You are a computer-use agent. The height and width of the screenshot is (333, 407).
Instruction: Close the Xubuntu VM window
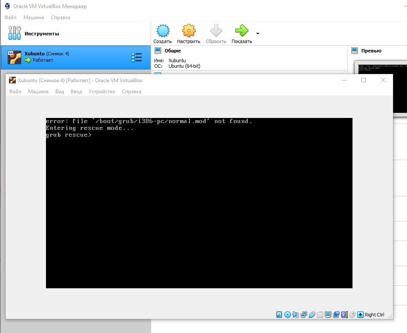coord(383,80)
